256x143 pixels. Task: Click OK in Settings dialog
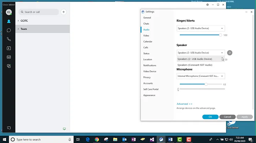[210, 117]
